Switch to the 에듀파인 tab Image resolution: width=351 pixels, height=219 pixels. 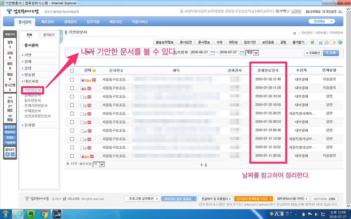click(x=115, y=22)
